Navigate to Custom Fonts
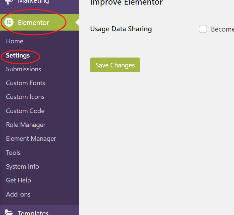234x215 pixels. (x=25, y=83)
